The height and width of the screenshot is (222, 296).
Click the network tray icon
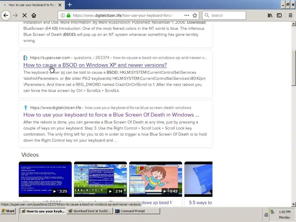(272, 212)
